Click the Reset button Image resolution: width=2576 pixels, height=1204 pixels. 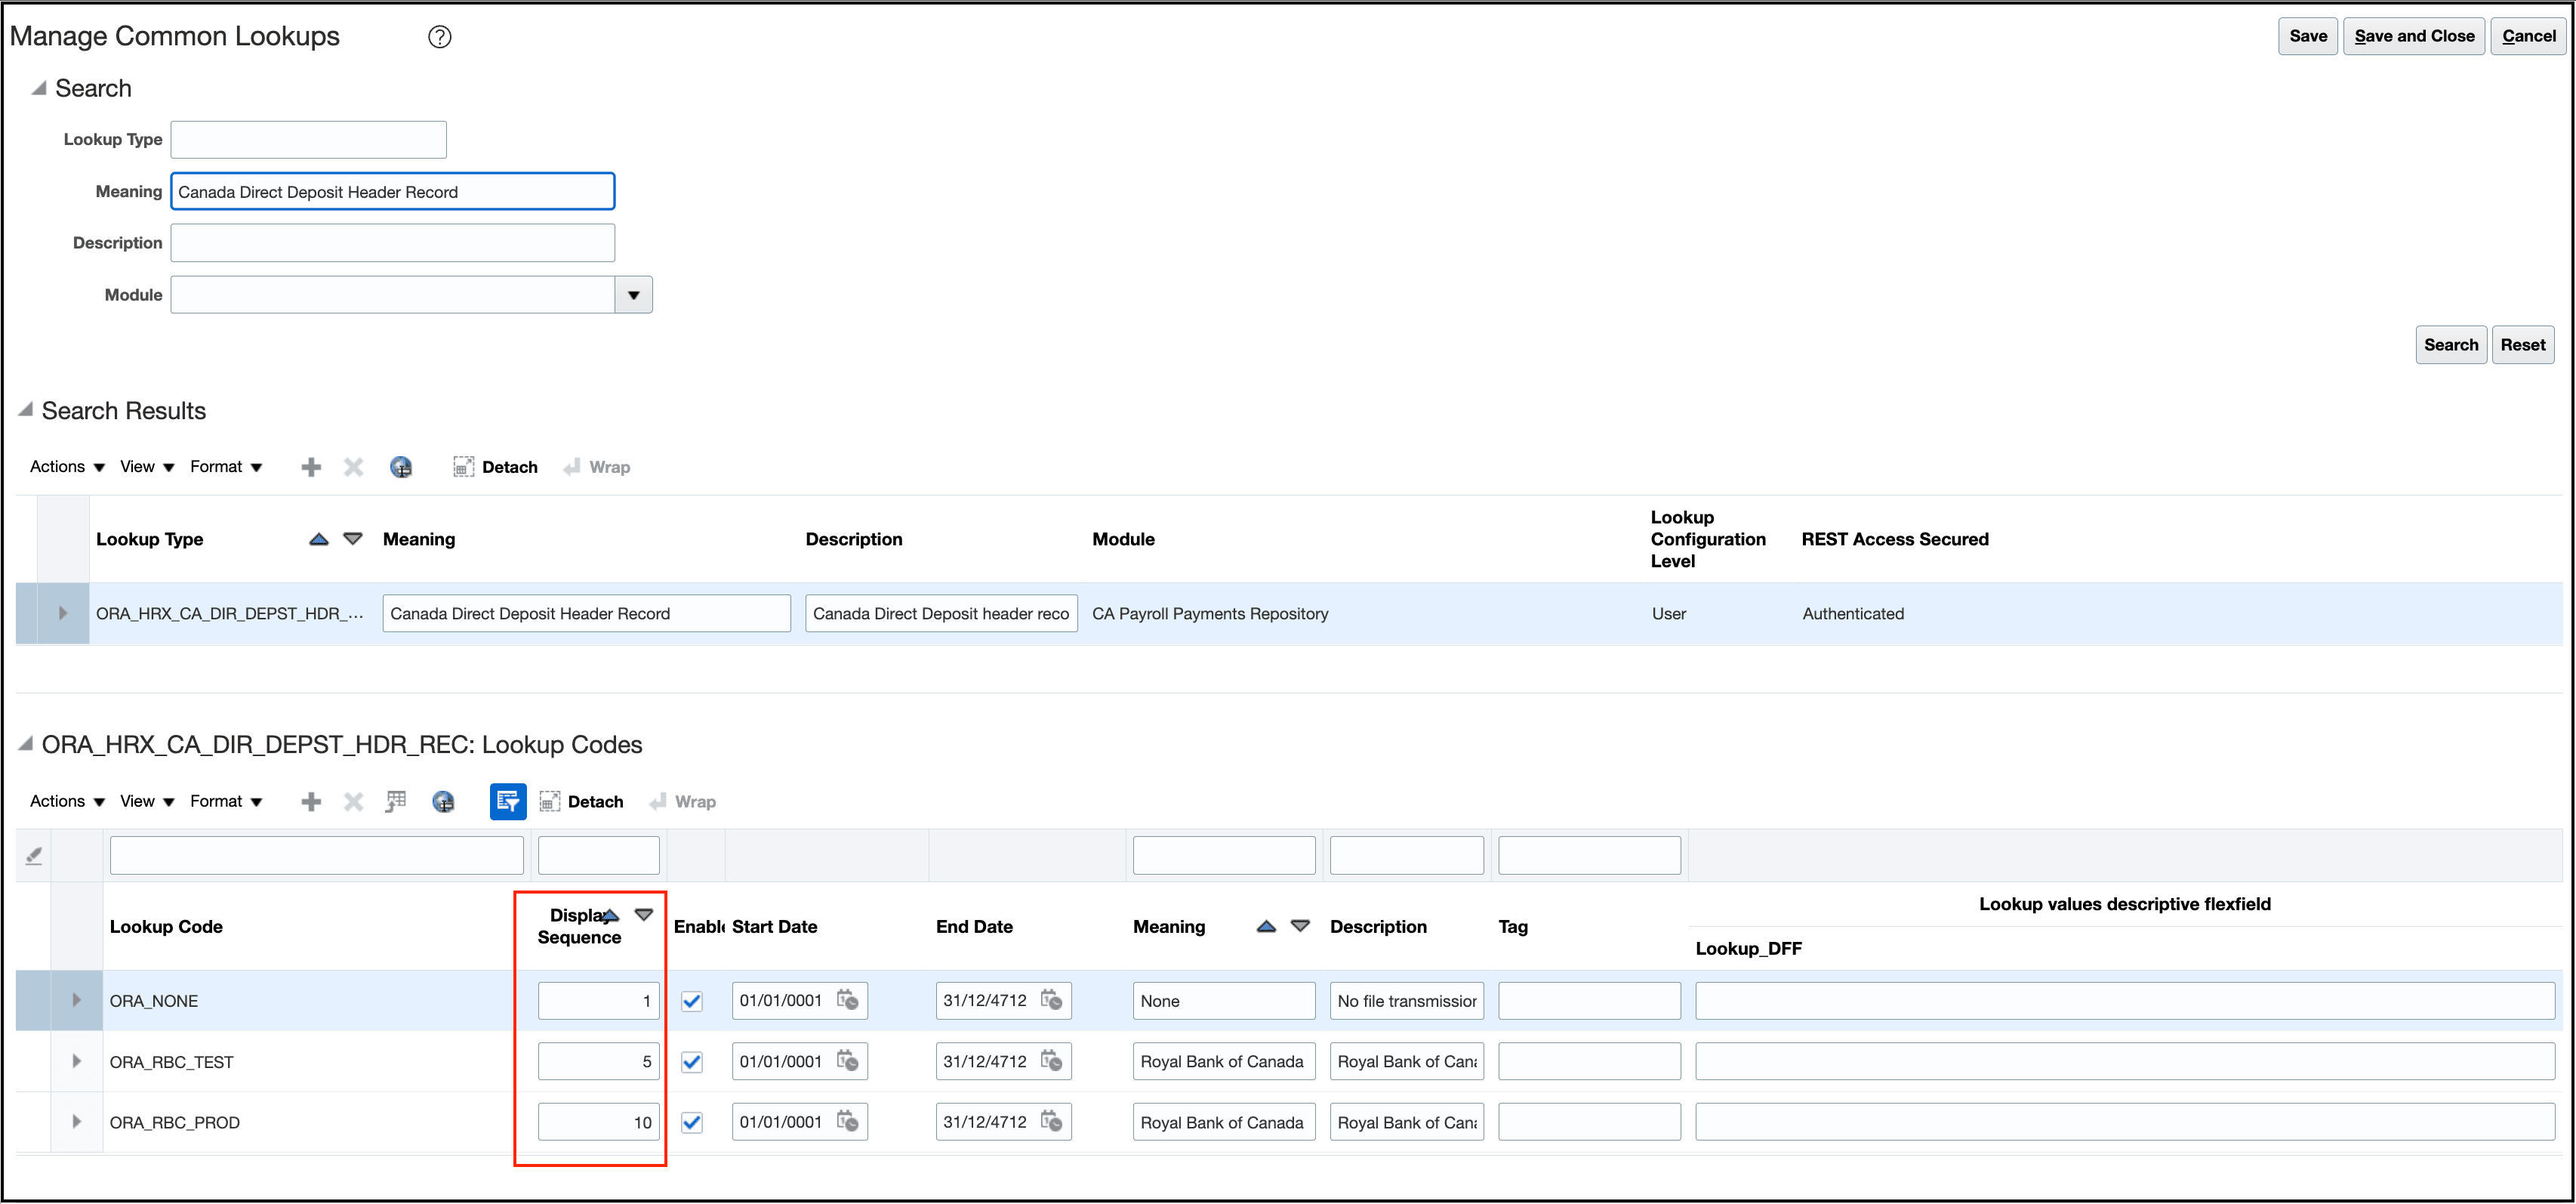tap(2523, 345)
